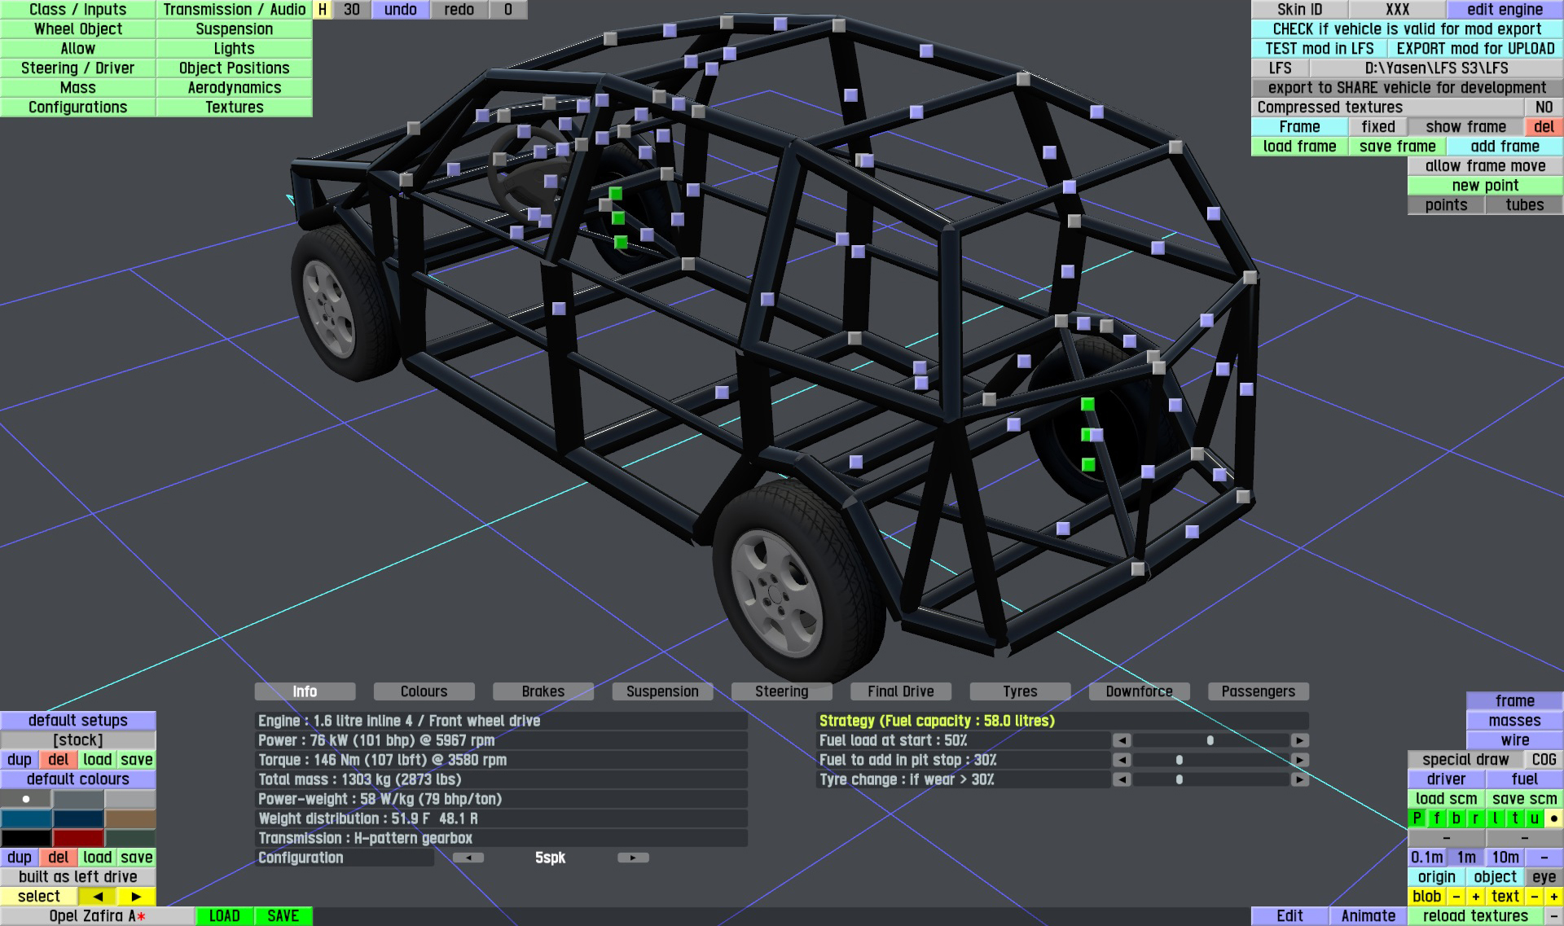This screenshot has width=1564, height=926.
Task: Toggle the show frame button
Action: coord(1465,127)
